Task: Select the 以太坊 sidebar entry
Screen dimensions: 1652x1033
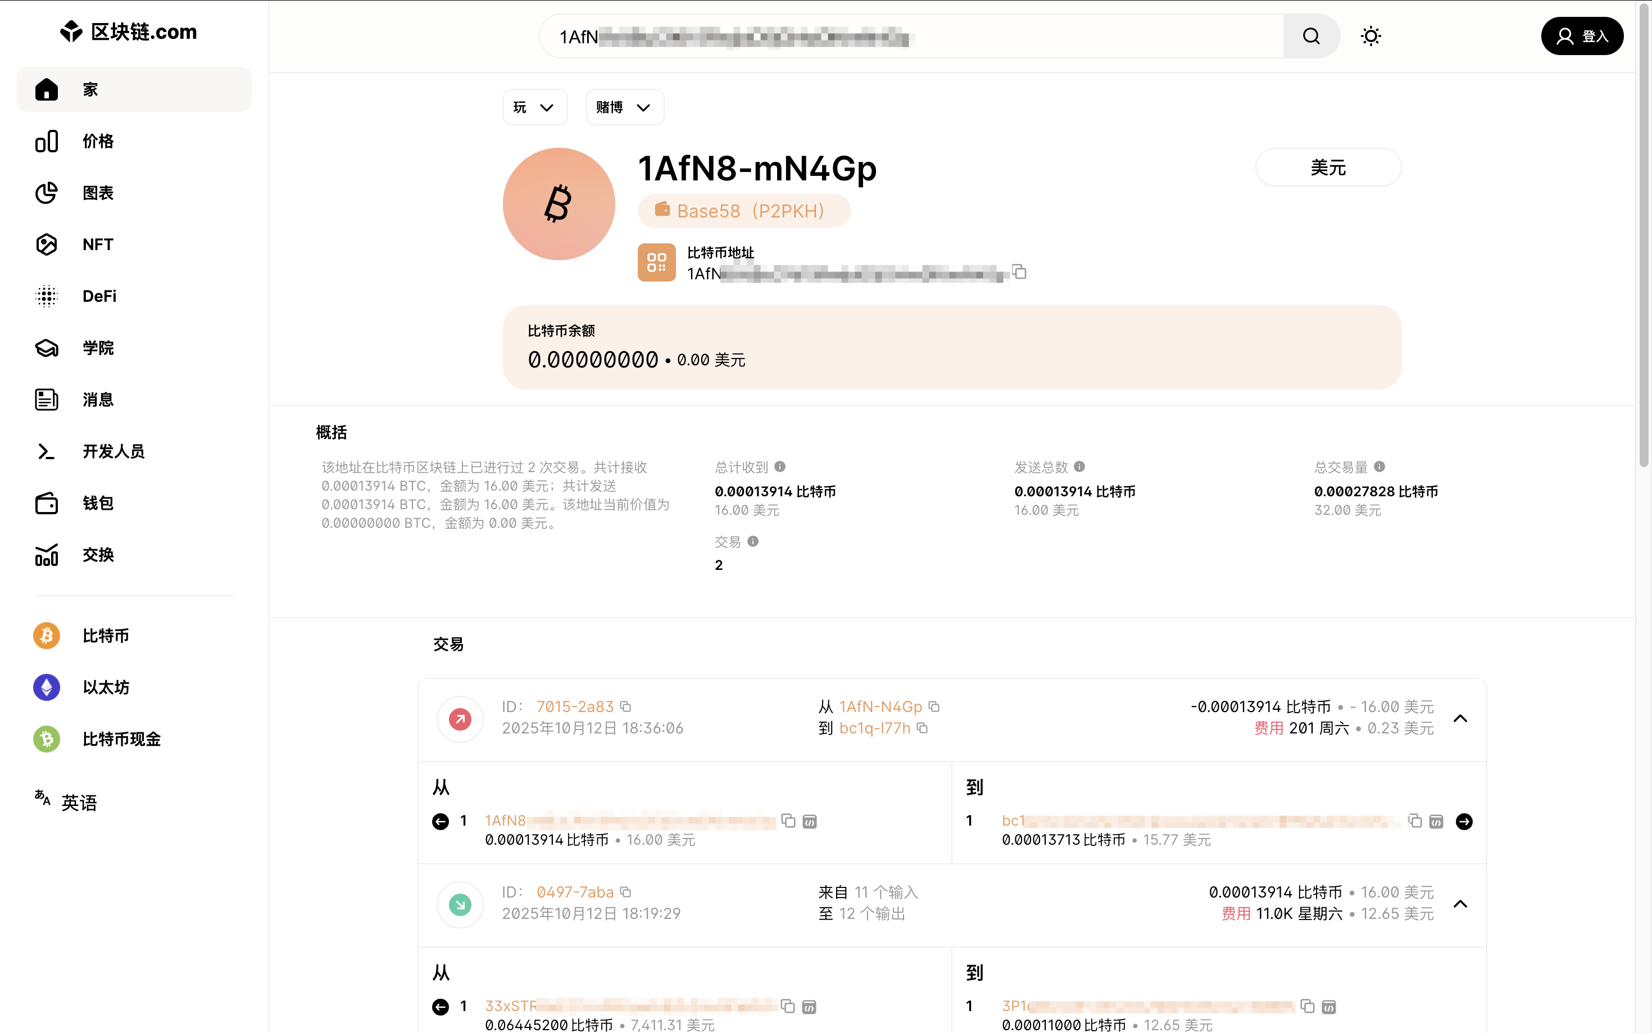Action: pyautogui.click(x=105, y=687)
